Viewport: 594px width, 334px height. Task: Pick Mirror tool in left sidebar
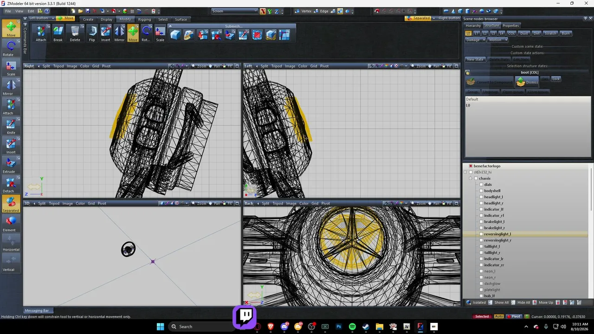pos(11,87)
